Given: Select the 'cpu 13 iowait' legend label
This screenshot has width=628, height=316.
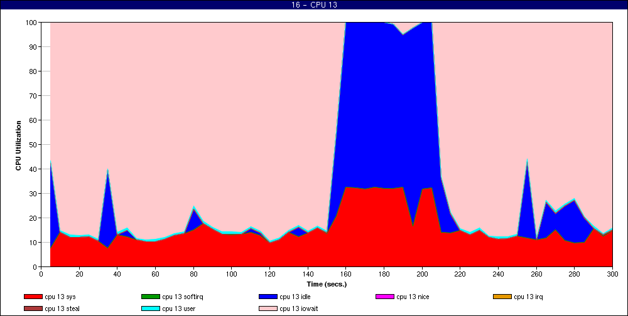Looking at the screenshot, I should point(299,309).
